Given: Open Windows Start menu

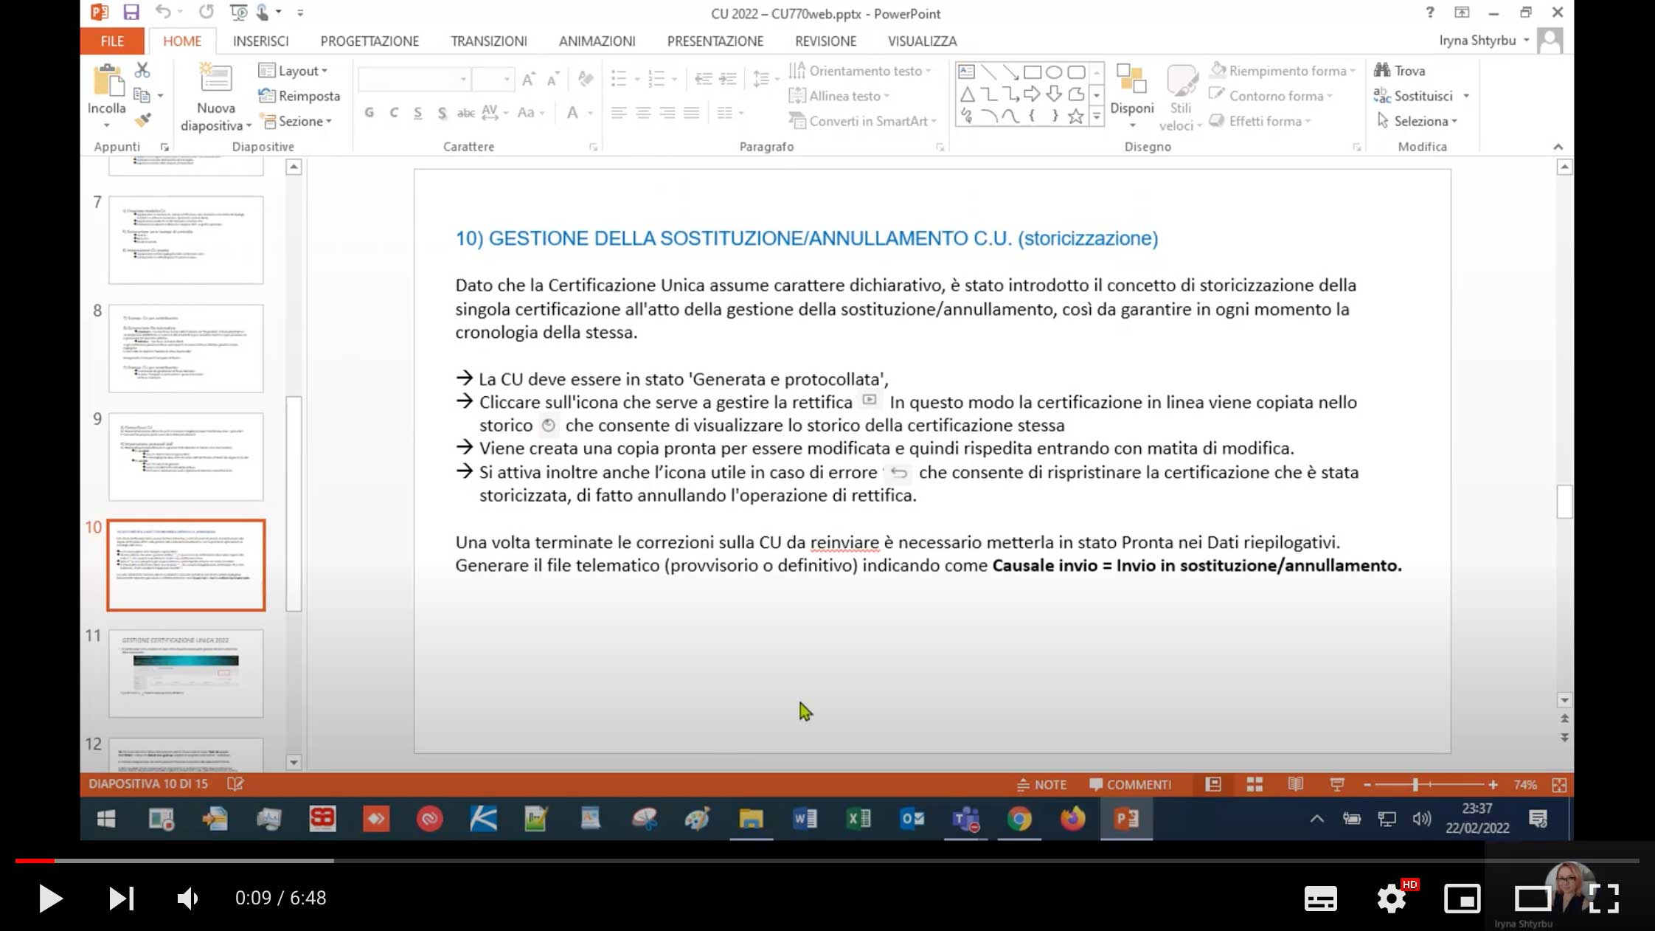Looking at the screenshot, I should 106,819.
